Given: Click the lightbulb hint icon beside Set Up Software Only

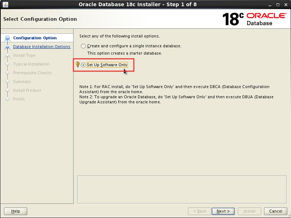Looking at the screenshot, I should (78, 64).
